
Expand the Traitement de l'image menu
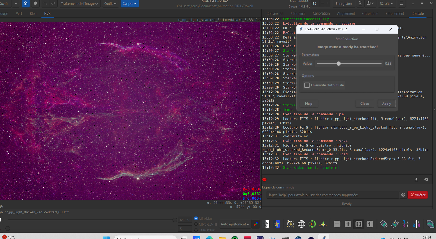click(79, 3)
